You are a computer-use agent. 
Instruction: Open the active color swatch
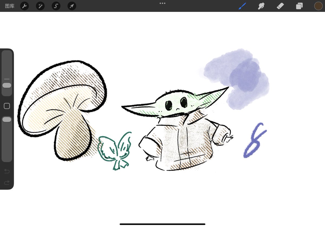[x=318, y=6]
